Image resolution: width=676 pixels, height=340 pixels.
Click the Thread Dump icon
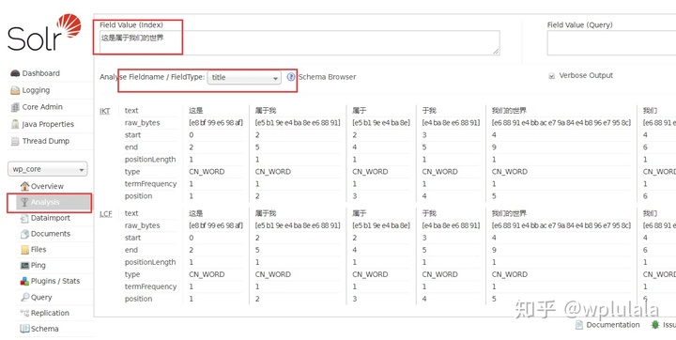(15, 141)
